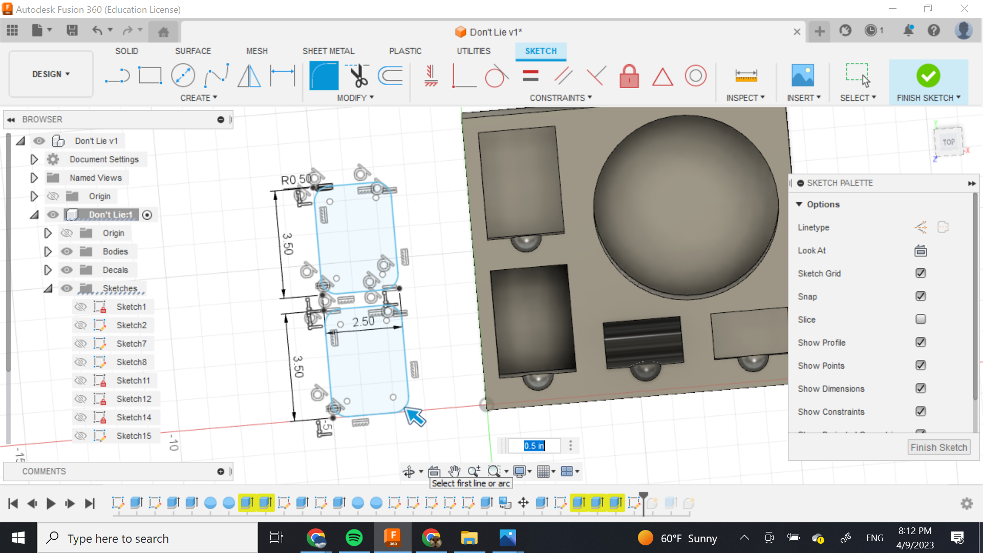Apply the Perpendicular constraint
Screen dimensions: 983x553
[596, 76]
